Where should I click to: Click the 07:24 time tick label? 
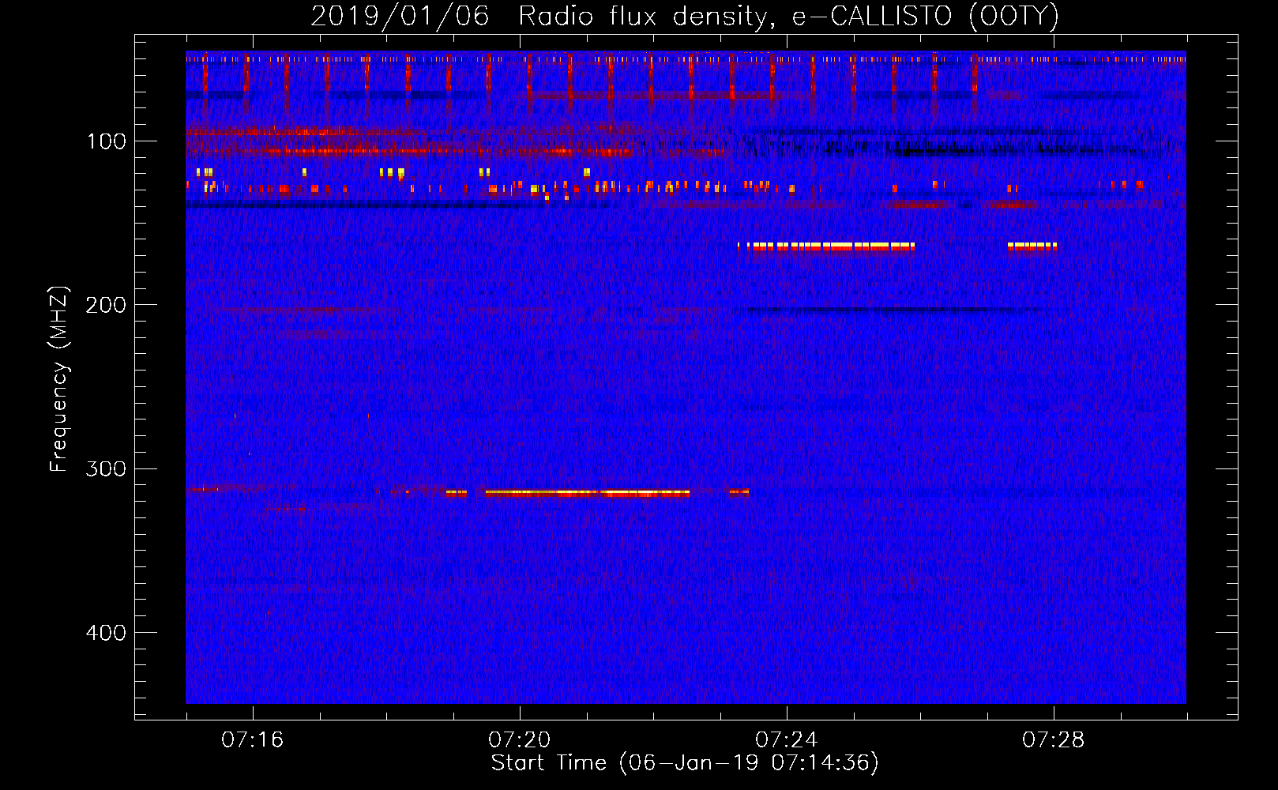[787, 740]
